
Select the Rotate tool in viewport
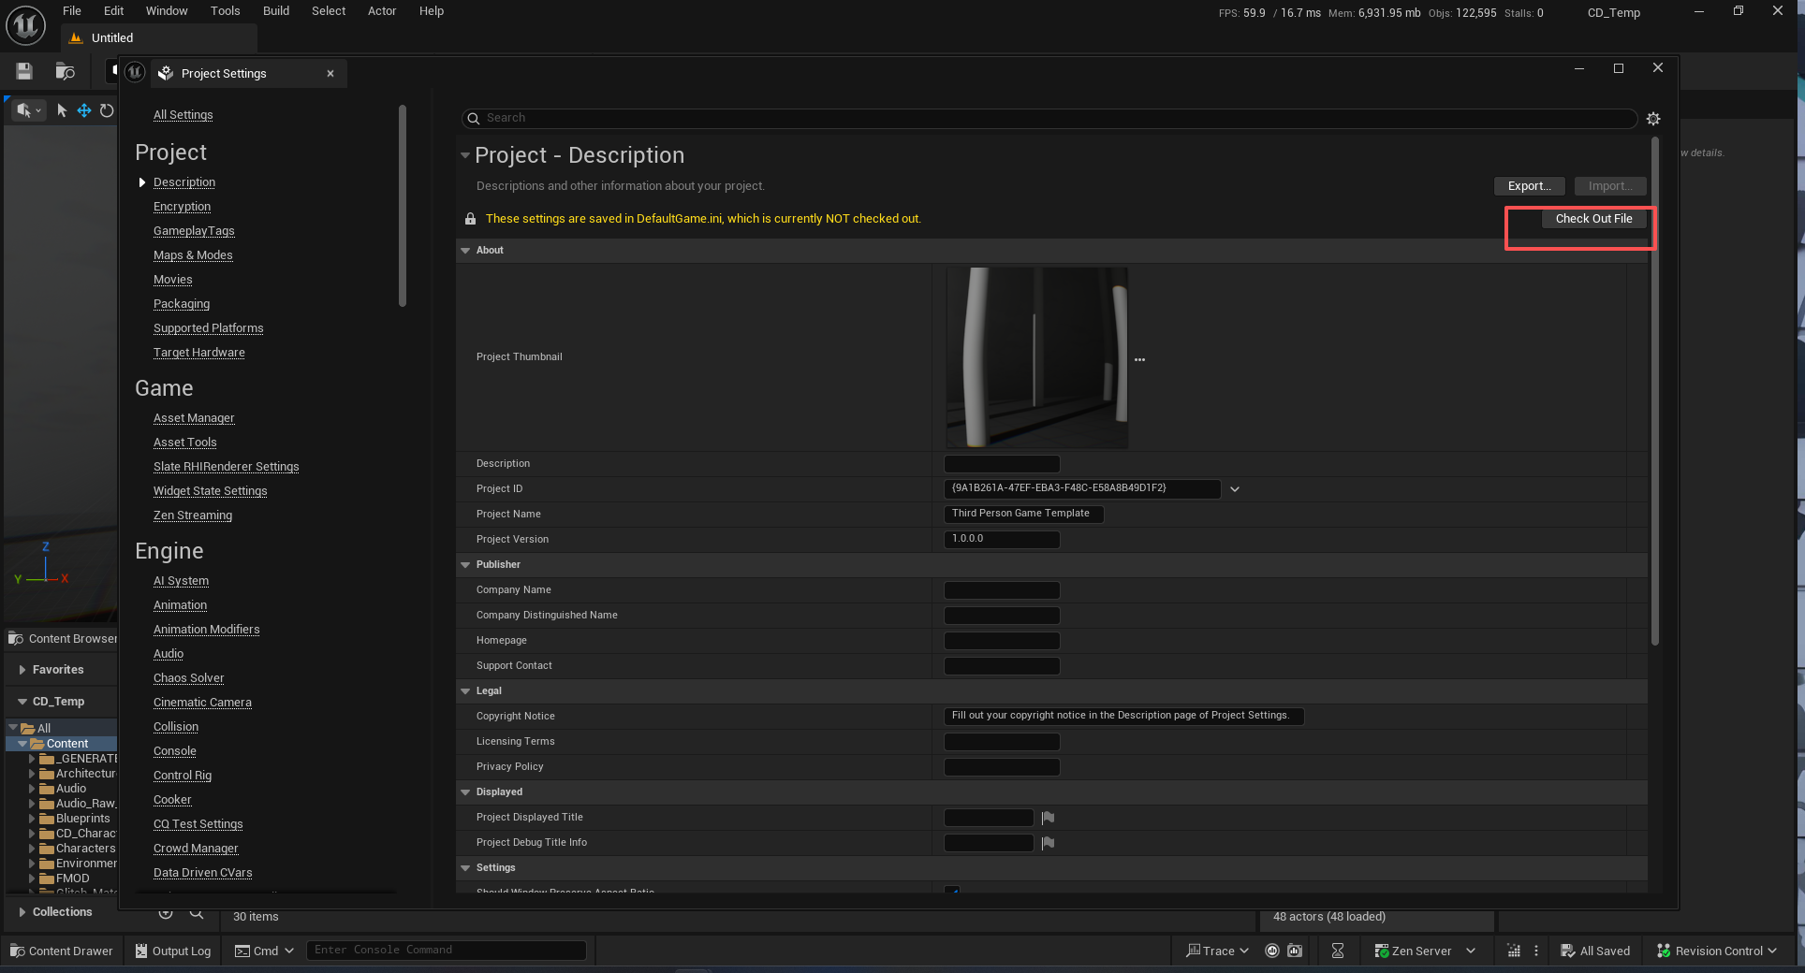106,109
